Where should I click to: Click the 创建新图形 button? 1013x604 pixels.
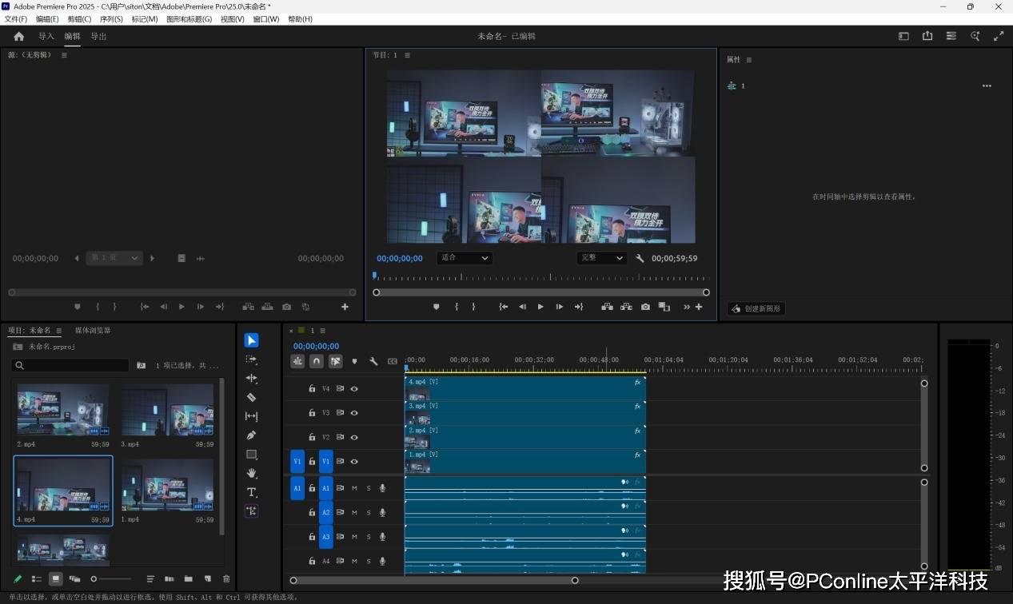(x=756, y=308)
